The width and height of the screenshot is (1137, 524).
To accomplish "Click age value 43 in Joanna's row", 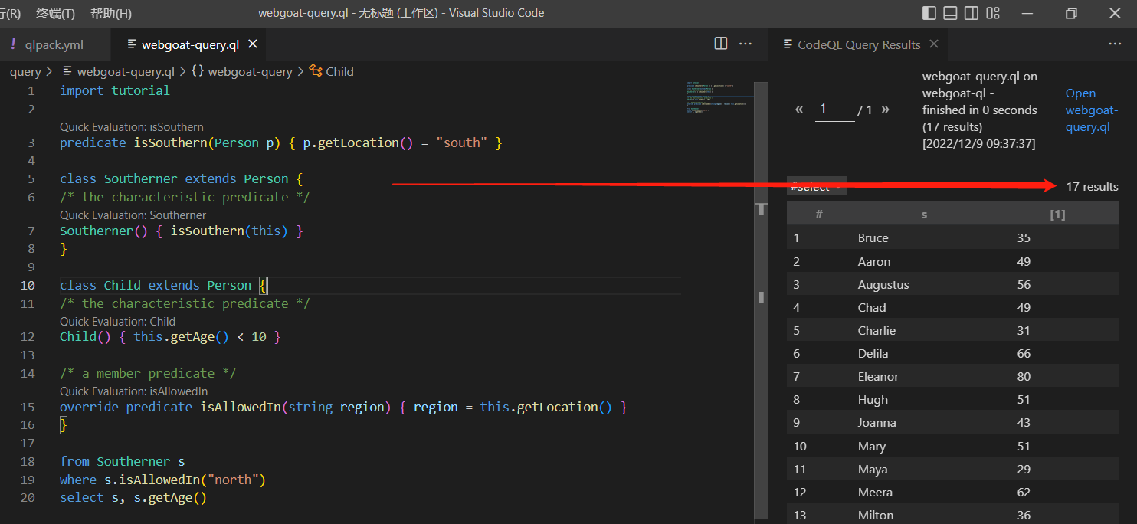I will (1024, 422).
